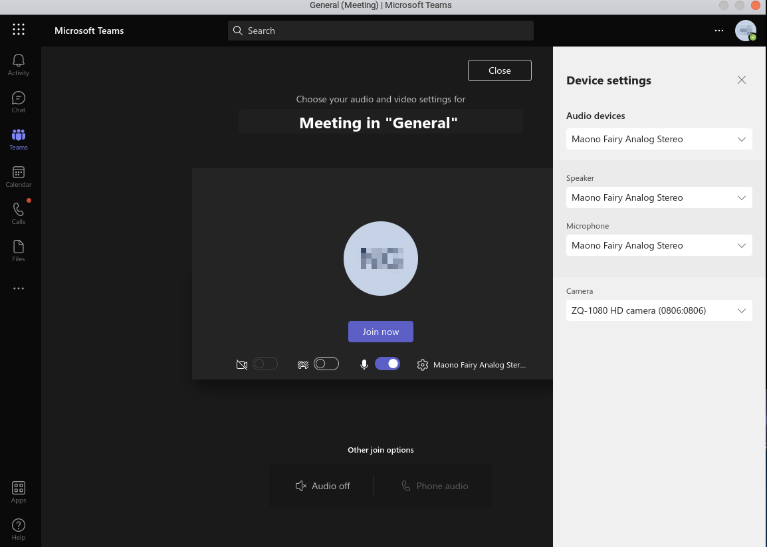Click the Microsoft Teams title text

point(89,31)
